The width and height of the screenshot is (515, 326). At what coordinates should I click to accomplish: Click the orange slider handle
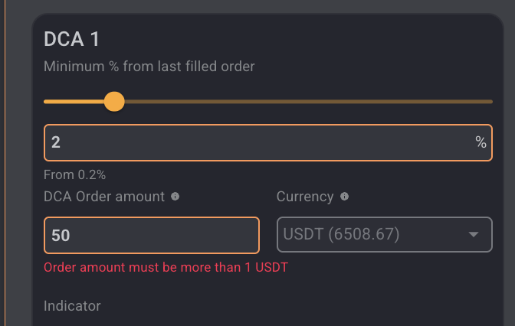[114, 102]
